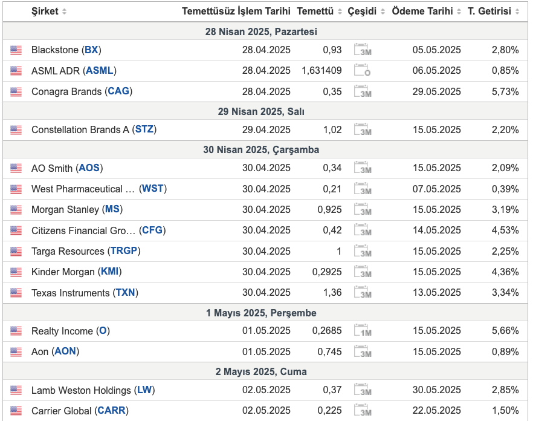The width and height of the screenshot is (533, 421).
Task: Open the BX ticker link
Action: pyautogui.click(x=91, y=50)
